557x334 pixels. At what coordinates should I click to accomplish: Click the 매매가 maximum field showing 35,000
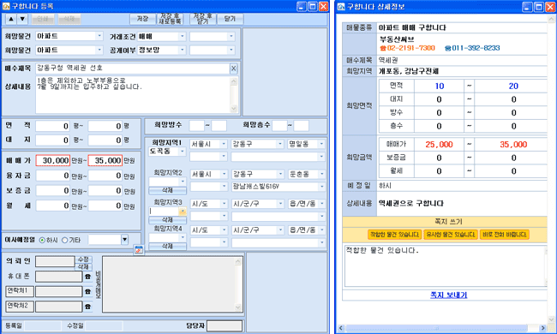click(x=105, y=161)
